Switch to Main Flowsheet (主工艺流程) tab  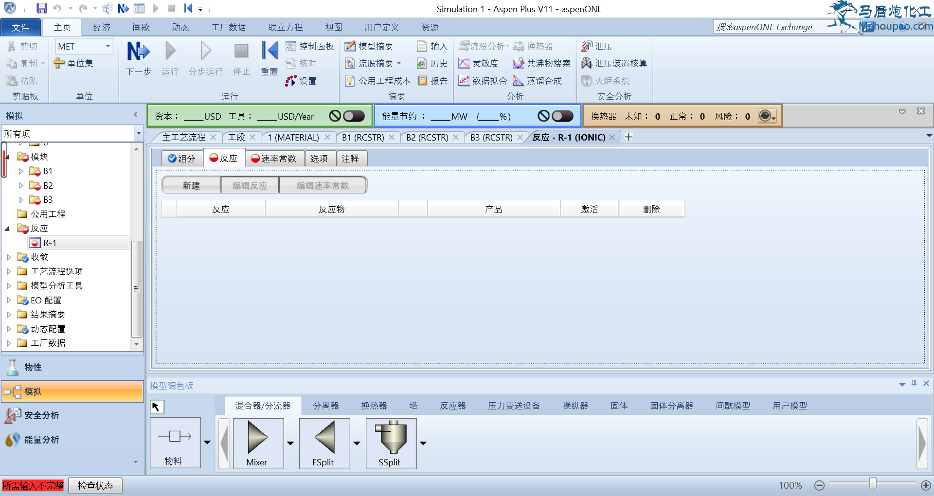click(183, 137)
